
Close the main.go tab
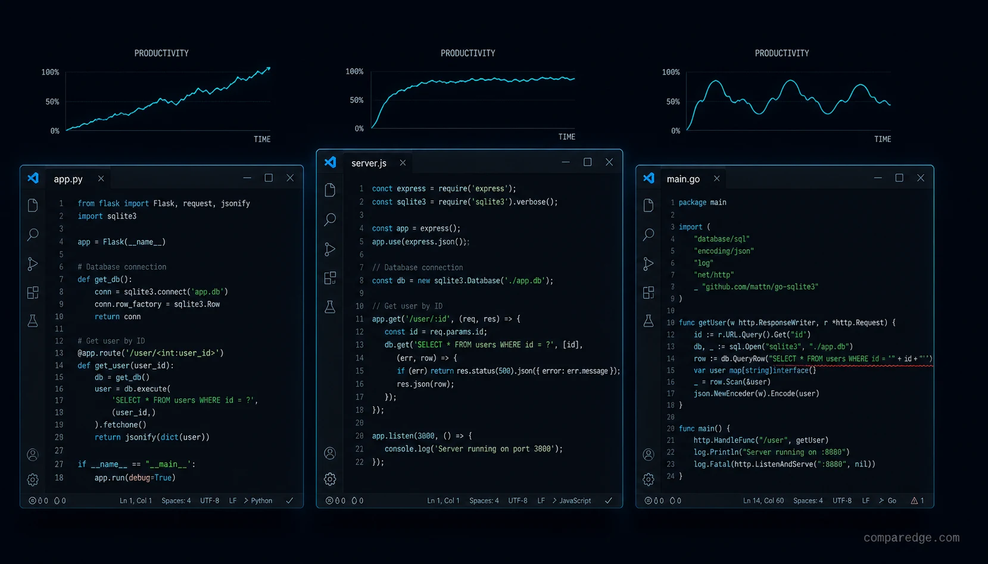(x=716, y=178)
